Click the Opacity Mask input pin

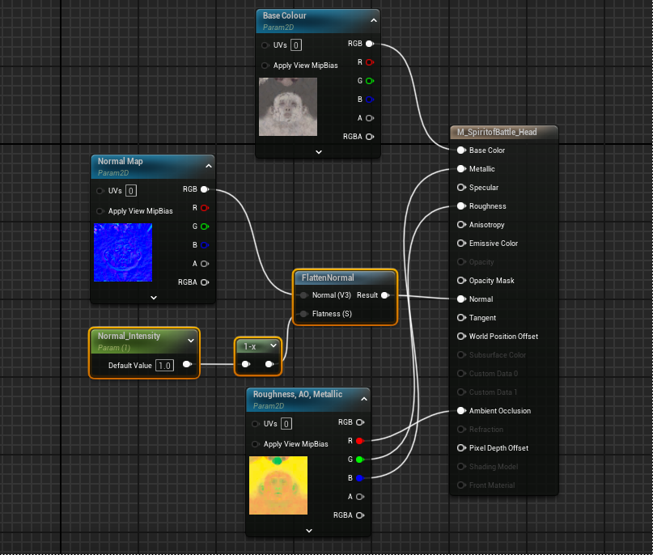pos(461,281)
